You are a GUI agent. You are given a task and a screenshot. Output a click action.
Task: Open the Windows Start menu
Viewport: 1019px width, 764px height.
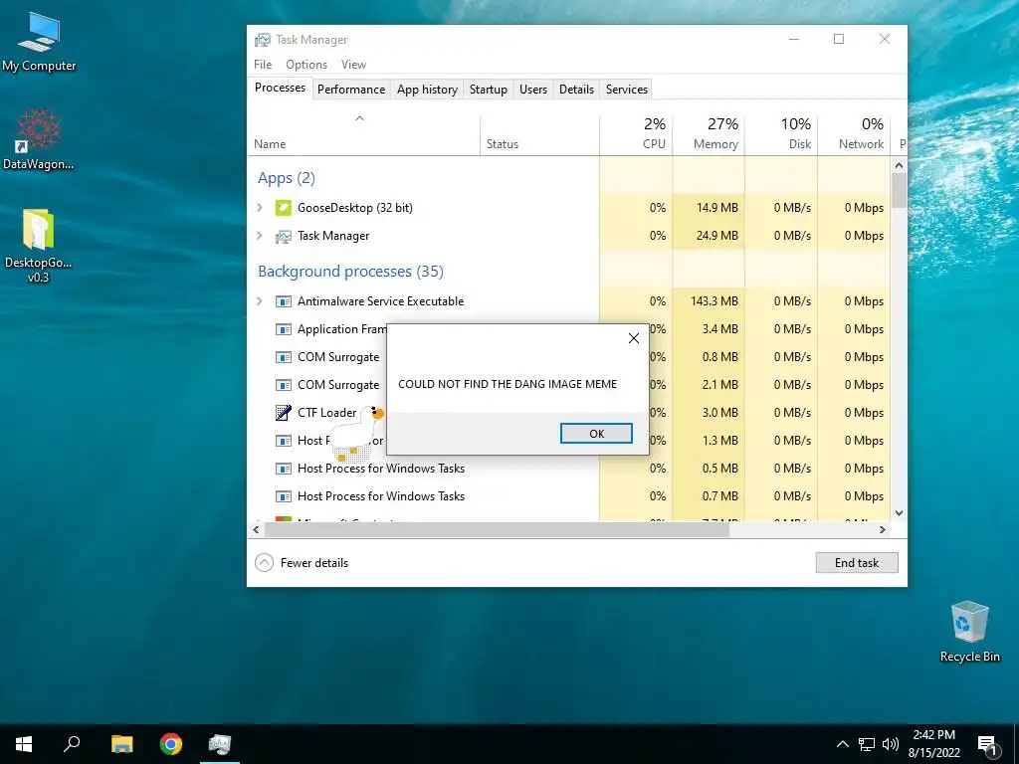point(24,744)
